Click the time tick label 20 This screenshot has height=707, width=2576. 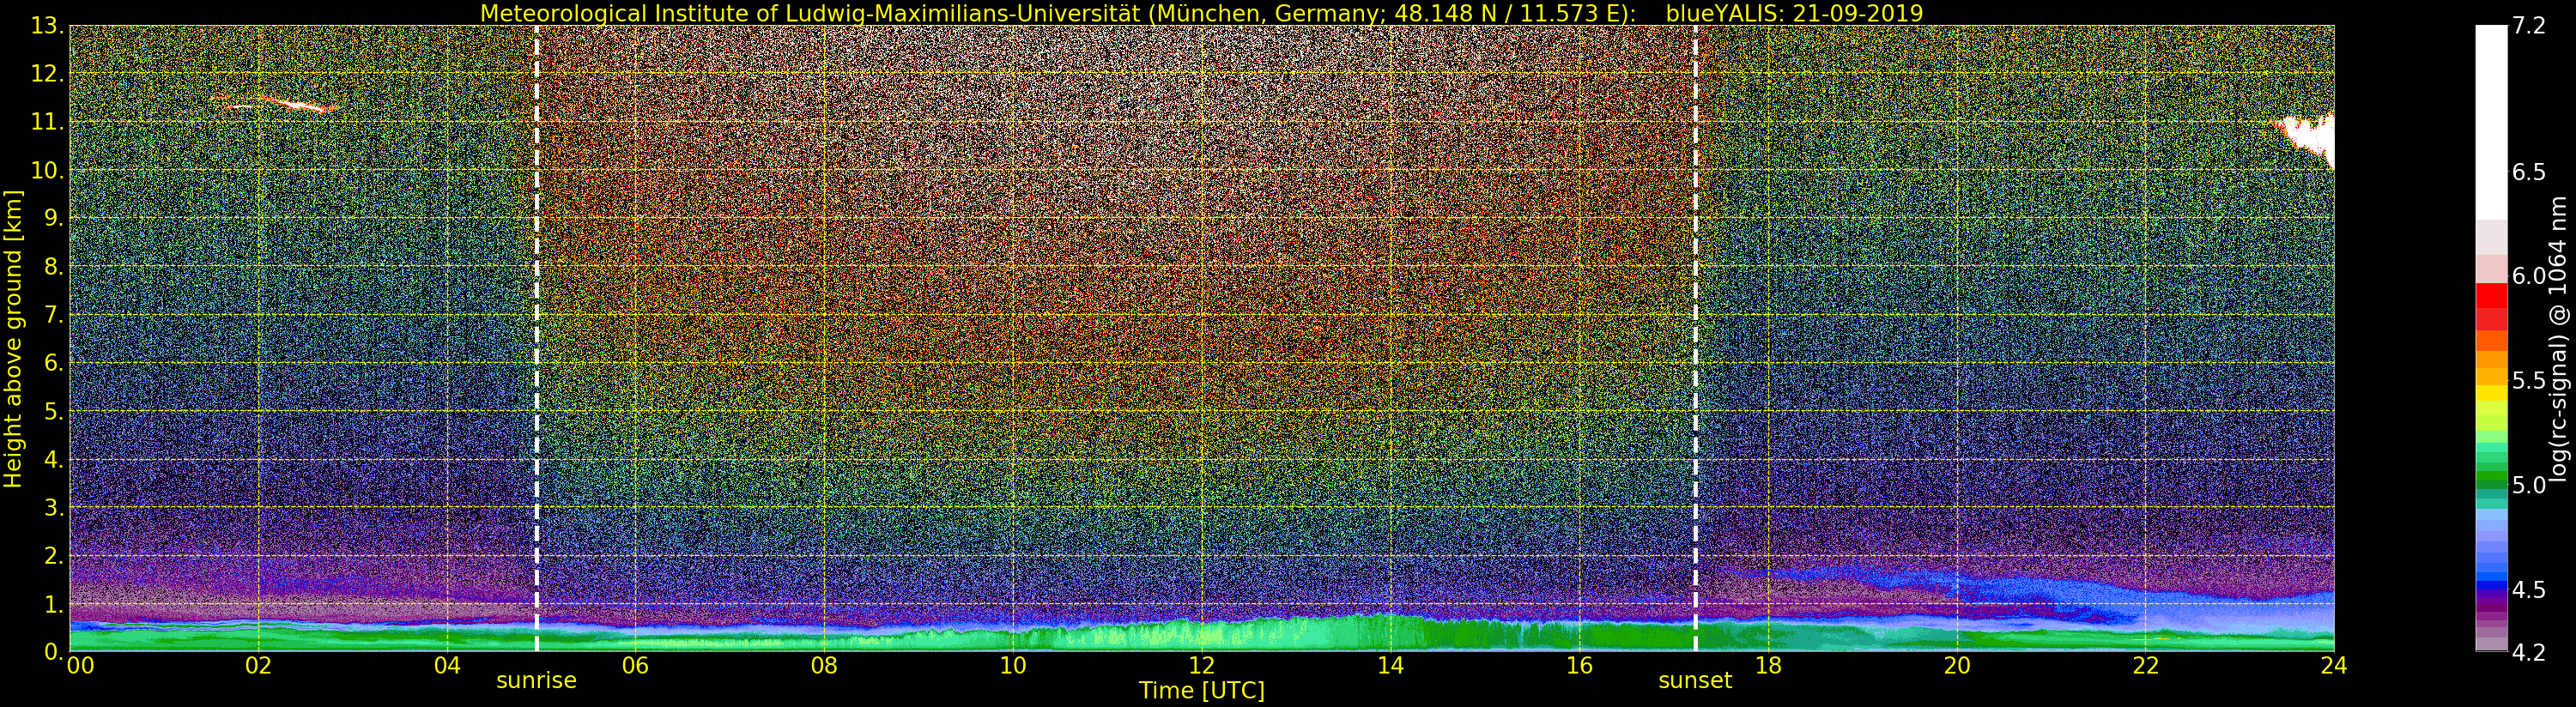pyautogui.click(x=1957, y=666)
